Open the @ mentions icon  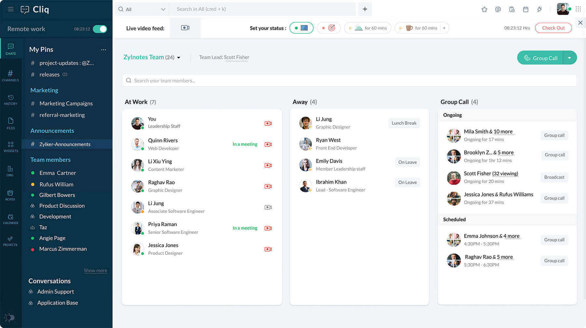(x=498, y=9)
